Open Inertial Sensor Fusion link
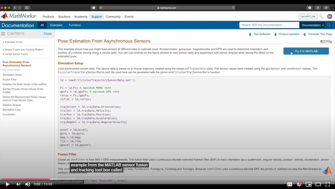This screenshot has width=335, height=189. tap(15, 54)
